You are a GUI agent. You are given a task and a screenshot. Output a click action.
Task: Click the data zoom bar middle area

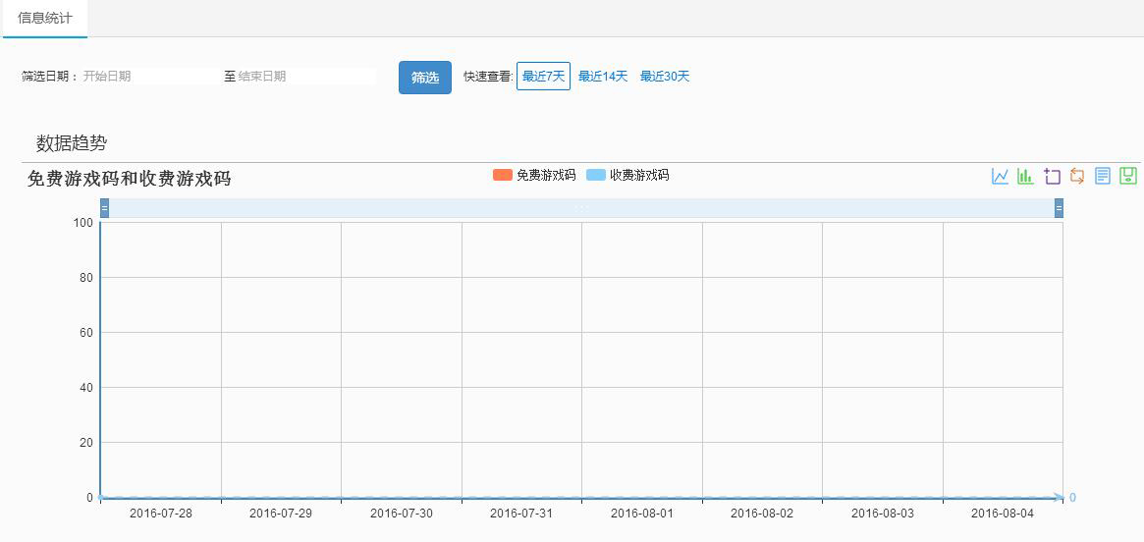(x=581, y=208)
